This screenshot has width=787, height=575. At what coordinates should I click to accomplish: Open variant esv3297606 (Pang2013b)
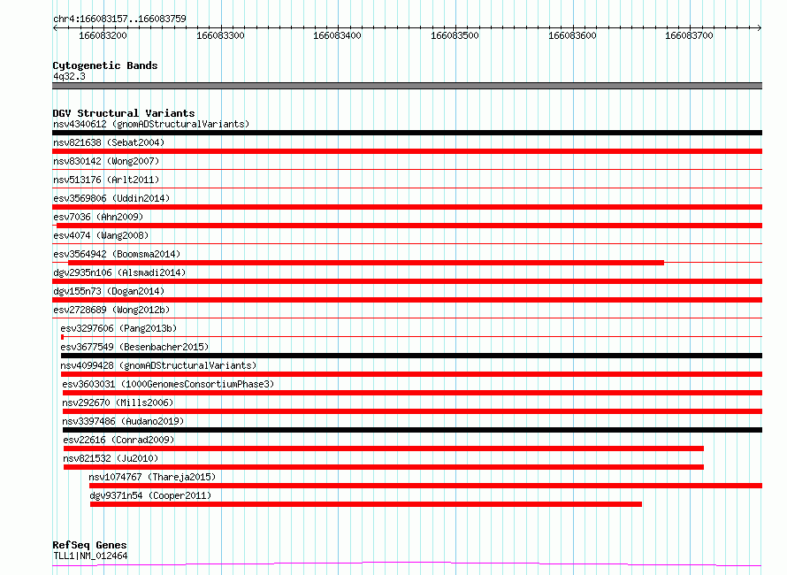click(x=119, y=328)
